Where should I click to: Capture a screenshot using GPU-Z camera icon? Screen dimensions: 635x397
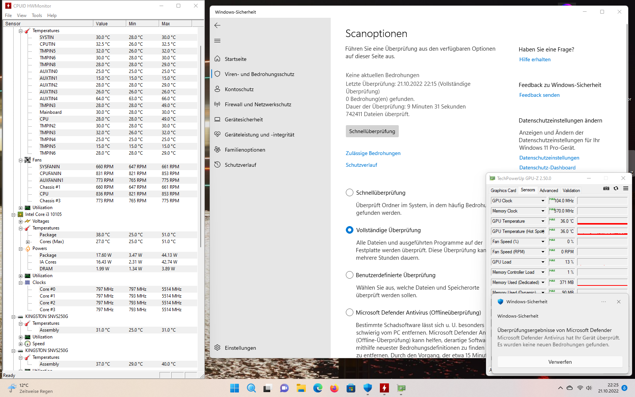pos(606,188)
